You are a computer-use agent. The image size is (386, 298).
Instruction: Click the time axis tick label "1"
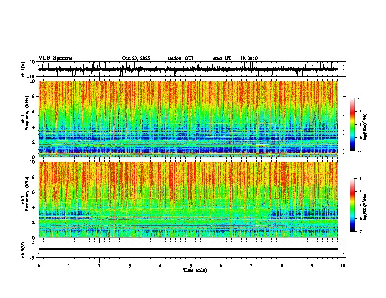click(x=69, y=266)
